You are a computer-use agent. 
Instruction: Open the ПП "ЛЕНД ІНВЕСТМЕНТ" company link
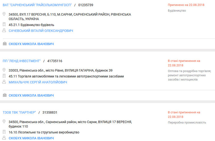(x=21, y=61)
